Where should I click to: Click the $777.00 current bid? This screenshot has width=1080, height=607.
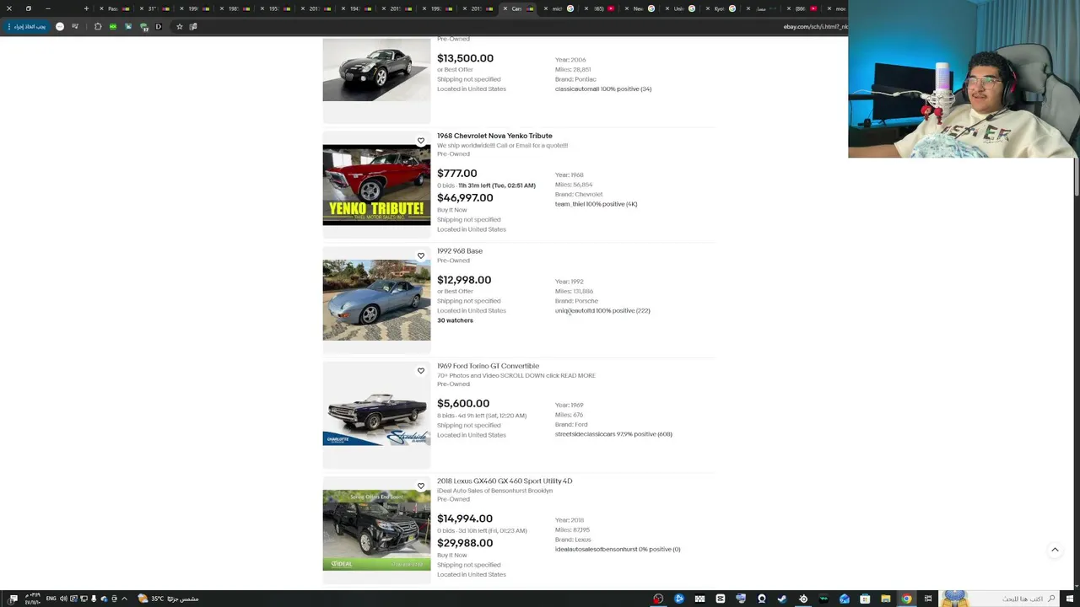456,174
